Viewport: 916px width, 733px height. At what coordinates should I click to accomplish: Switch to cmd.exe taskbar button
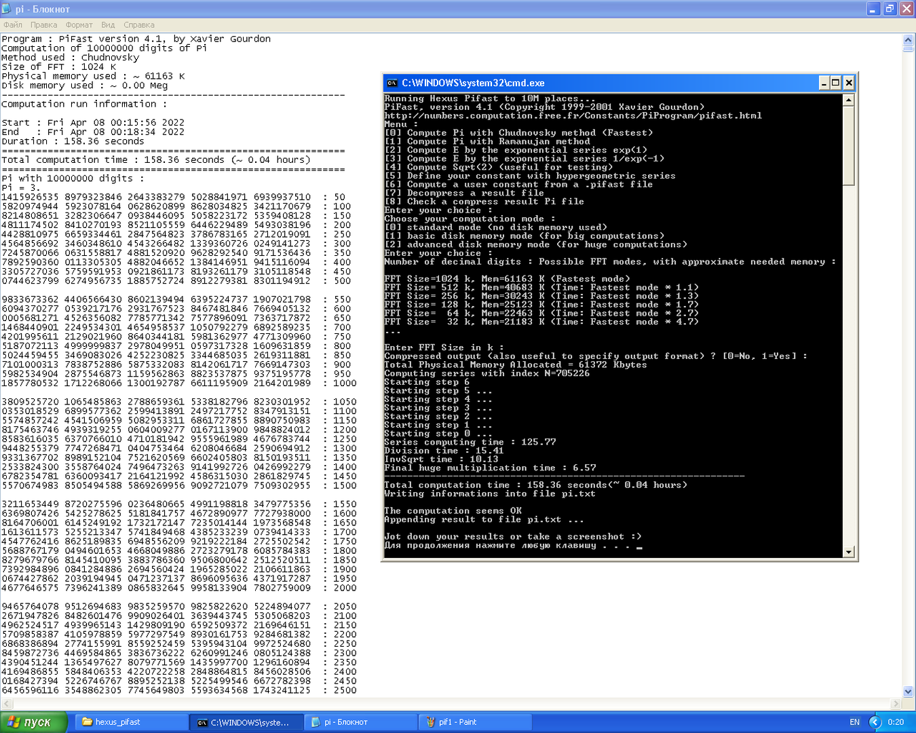coord(246,722)
